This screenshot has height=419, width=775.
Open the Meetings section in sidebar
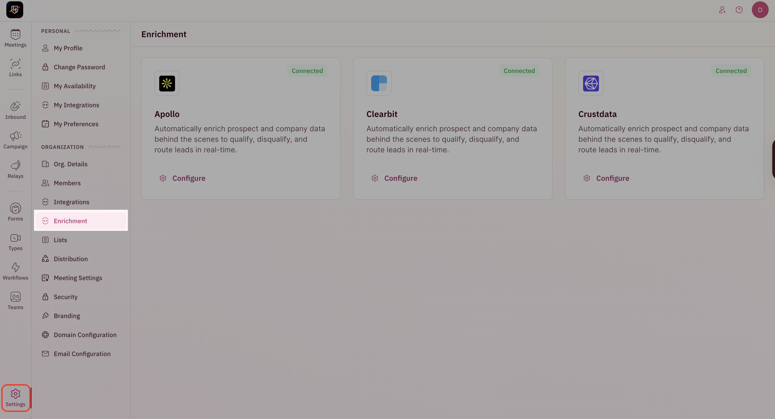point(15,38)
